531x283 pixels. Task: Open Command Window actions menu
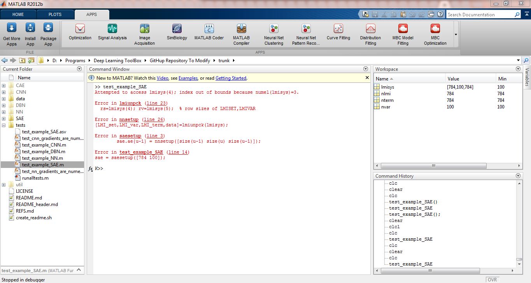tap(366, 69)
